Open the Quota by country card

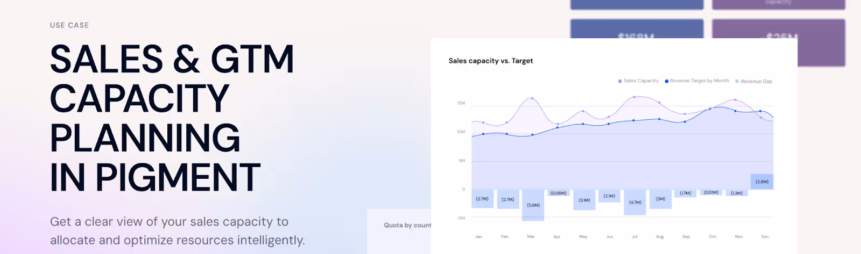point(399,231)
